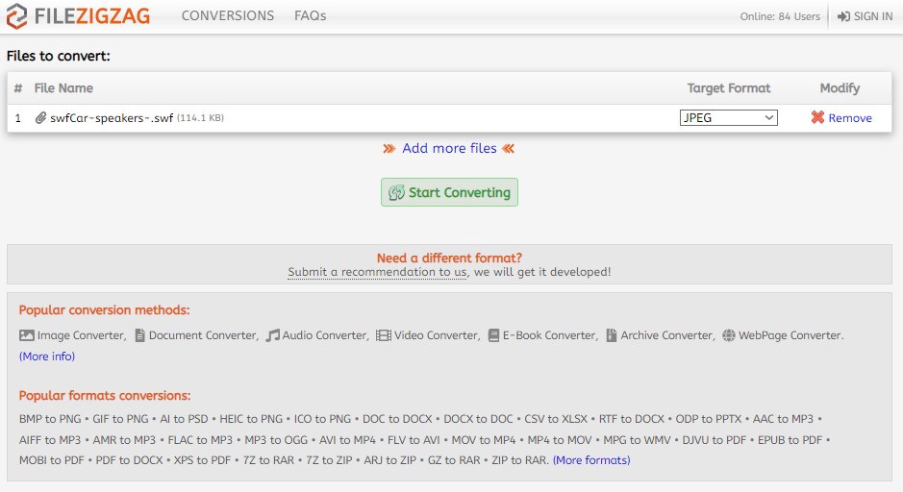Click AAC to MP3 conversion
903x492 pixels.
783,419
